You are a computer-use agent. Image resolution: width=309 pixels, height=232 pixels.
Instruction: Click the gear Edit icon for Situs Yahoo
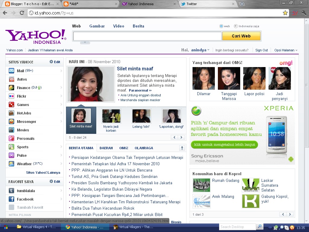pos(51,62)
